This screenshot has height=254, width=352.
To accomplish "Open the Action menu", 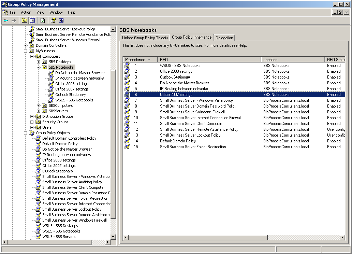I will (x=26, y=12).
